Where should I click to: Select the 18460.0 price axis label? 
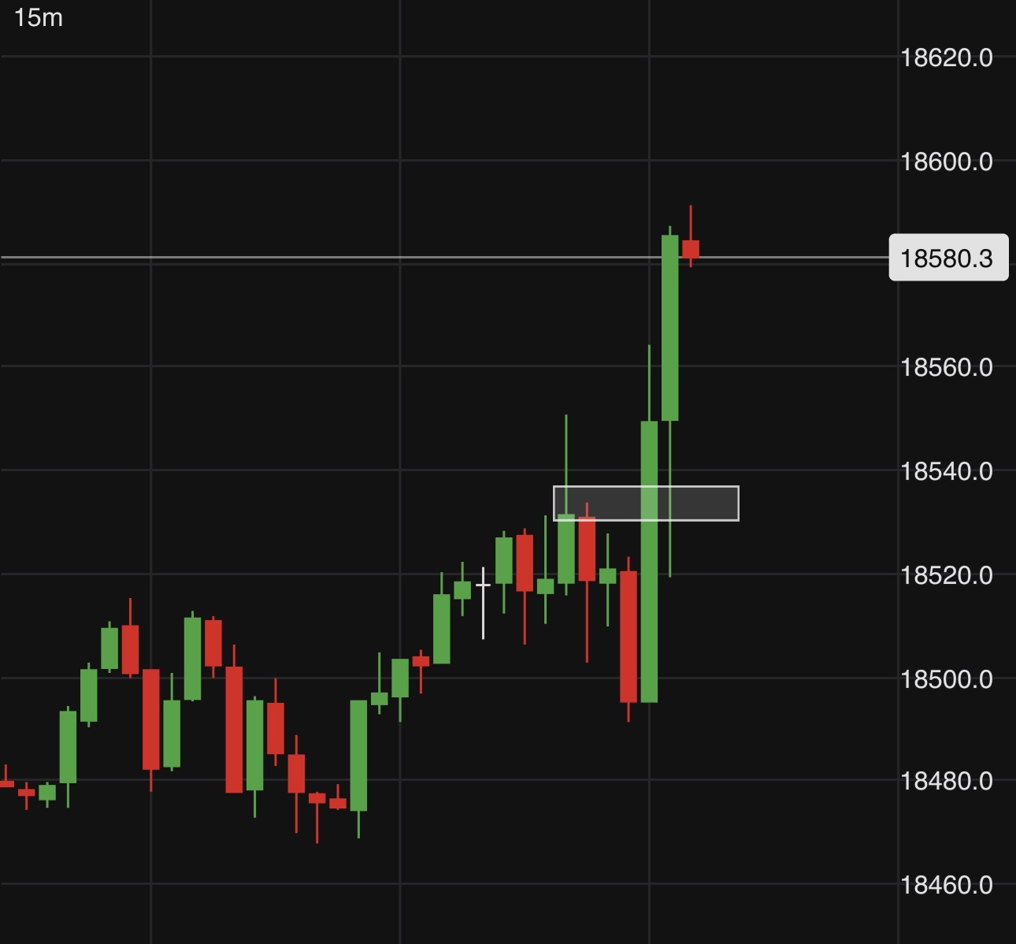coord(946,885)
